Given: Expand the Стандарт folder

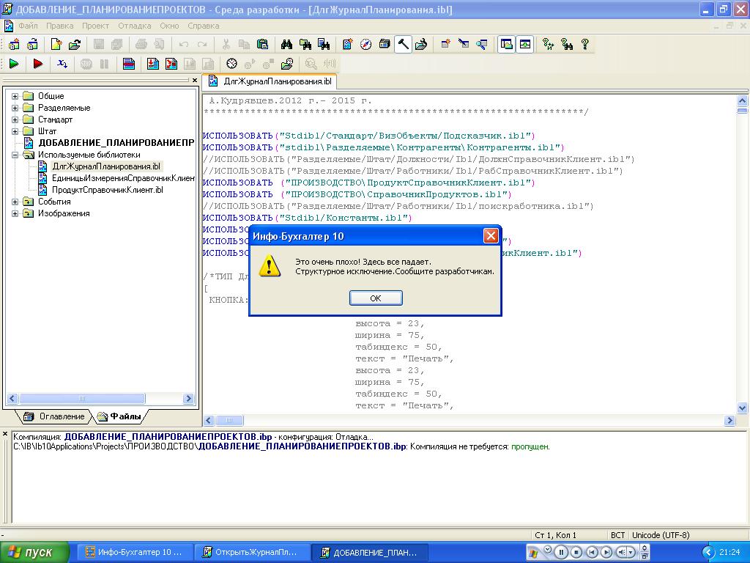Looking at the screenshot, I should coord(15,119).
